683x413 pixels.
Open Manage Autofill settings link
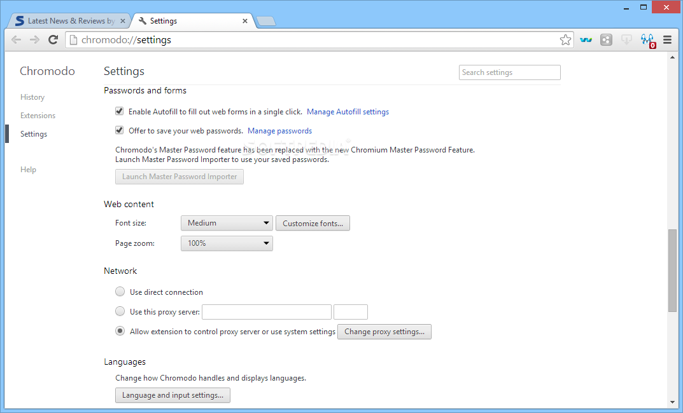click(348, 112)
